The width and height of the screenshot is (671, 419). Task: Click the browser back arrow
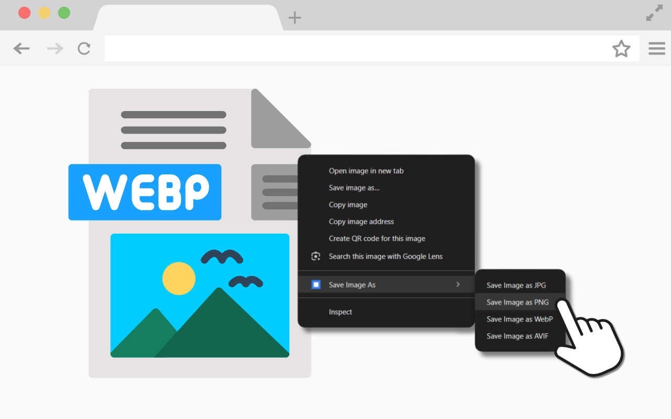click(21, 48)
